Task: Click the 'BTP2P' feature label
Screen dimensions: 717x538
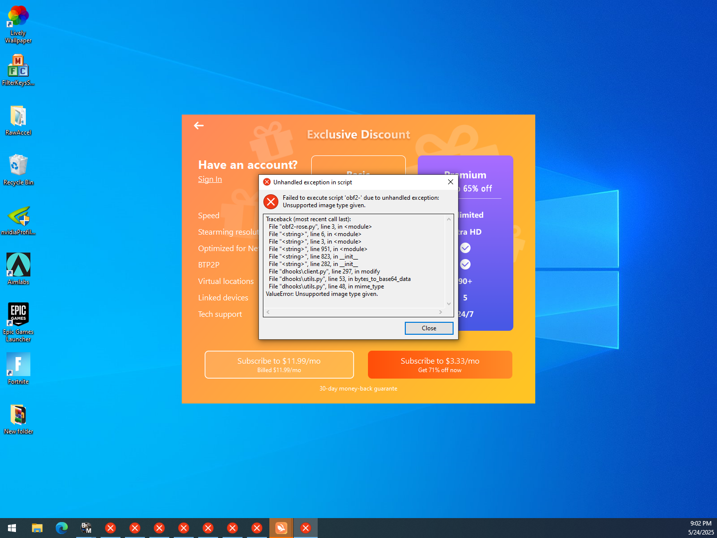Action: tap(209, 265)
